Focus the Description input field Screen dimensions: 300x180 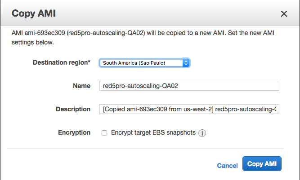pos(189,109)
